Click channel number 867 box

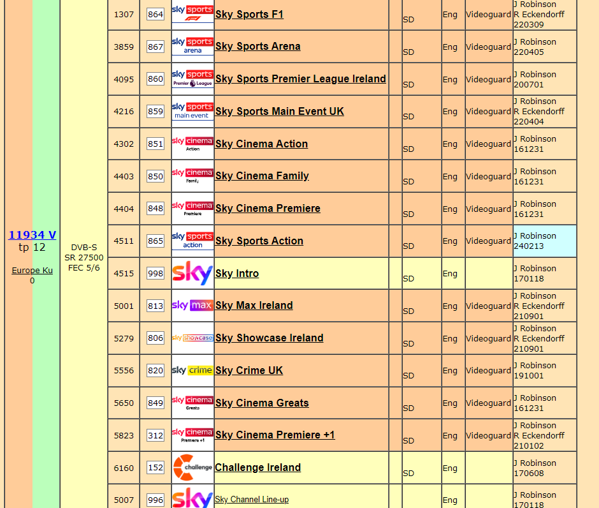[155, 47]
